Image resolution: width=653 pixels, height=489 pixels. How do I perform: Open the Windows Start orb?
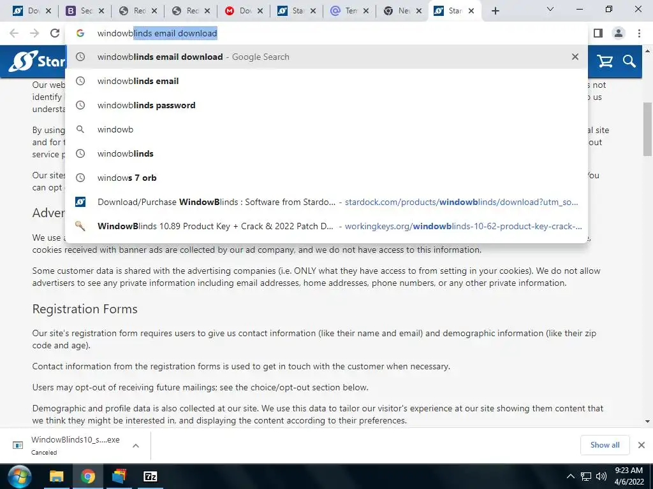19,476
